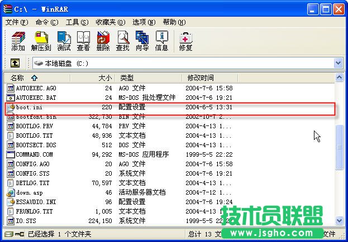Click the drive icon in status bar
348x242 pixels.
8,234
